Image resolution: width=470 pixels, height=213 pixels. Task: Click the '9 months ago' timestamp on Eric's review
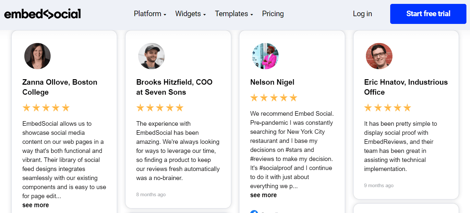click(379, 185)
